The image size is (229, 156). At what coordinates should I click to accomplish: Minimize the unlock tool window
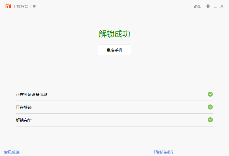click(215, 6)
